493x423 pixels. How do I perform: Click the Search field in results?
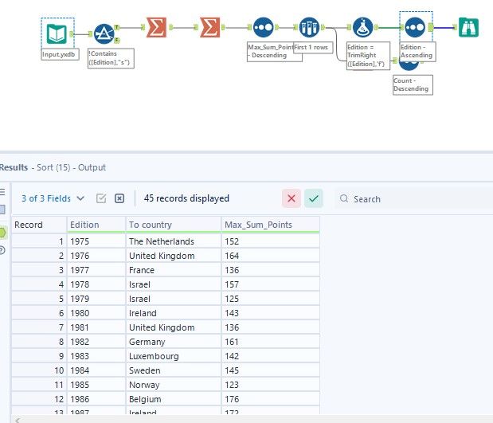click(x=415, y=199)
